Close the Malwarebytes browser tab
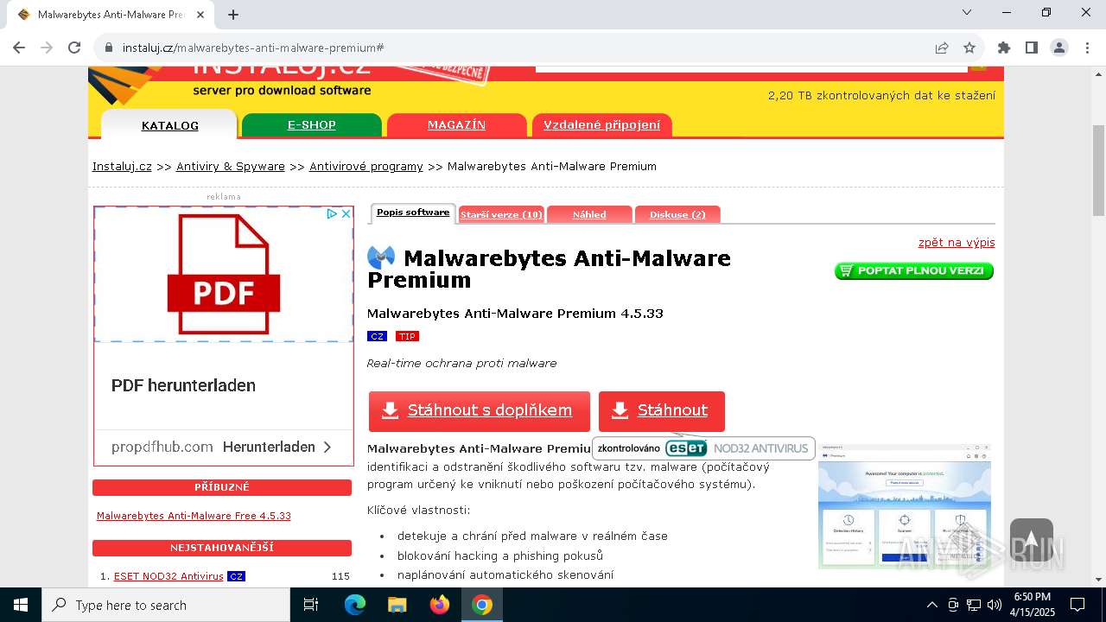The image size is (1106, 622). click(x=201, y=14)
